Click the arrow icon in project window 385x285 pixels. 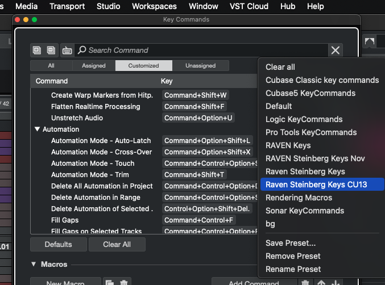click(369, 41)
